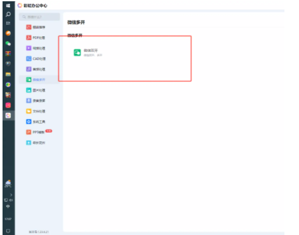The height and width of the screenshot is (235, 299).
Task: Click the search input field in sidebar
Action: coord(39,17)
